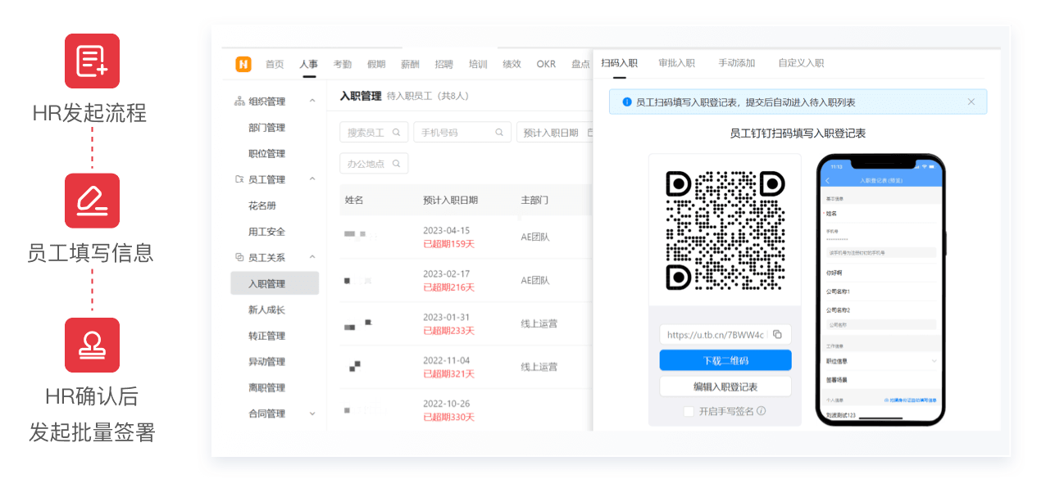Enable the 开启手写签名 checkbox
1064x488 pixels.
pyautogui.click(x=689, y=411)
